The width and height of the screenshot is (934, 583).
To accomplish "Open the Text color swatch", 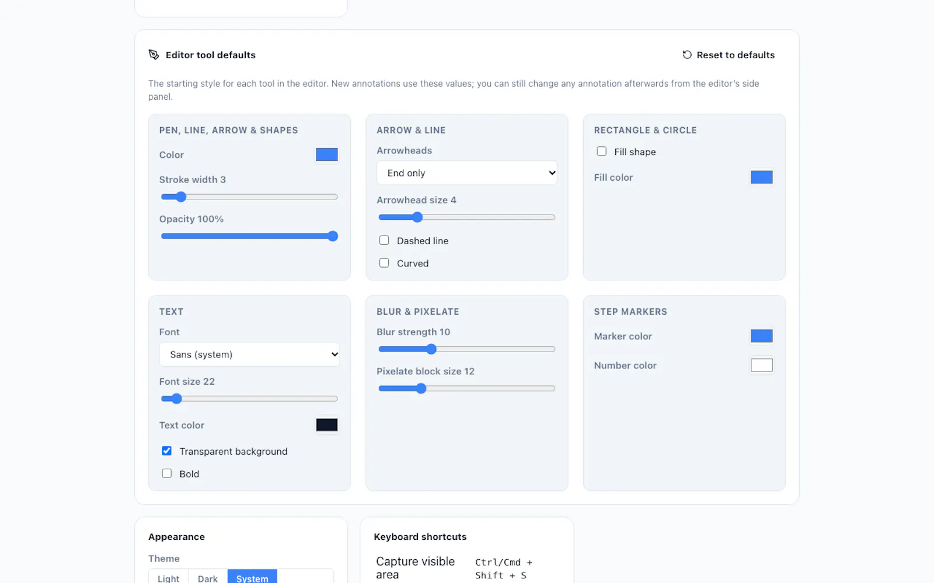I will point(327,425).
